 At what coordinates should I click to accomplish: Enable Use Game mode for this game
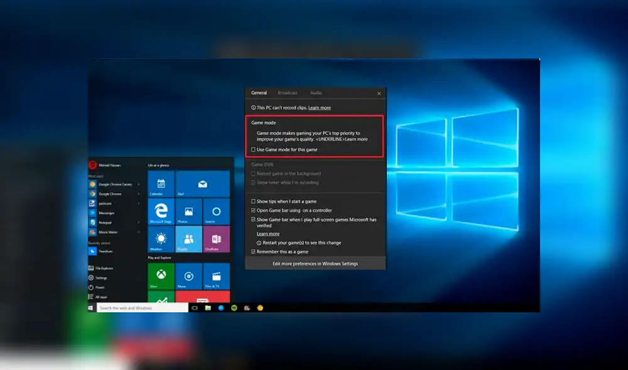[x=254, y=149]
